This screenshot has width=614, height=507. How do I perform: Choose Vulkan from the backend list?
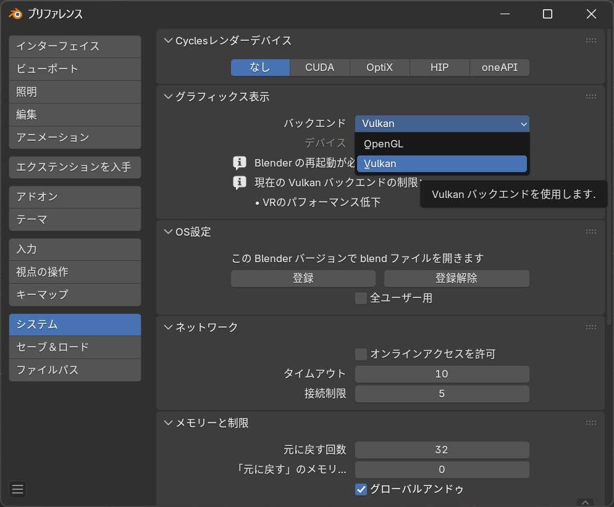(x=442, y=164)
